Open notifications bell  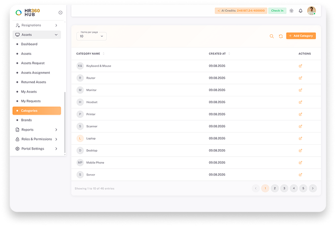click(301, 11)
